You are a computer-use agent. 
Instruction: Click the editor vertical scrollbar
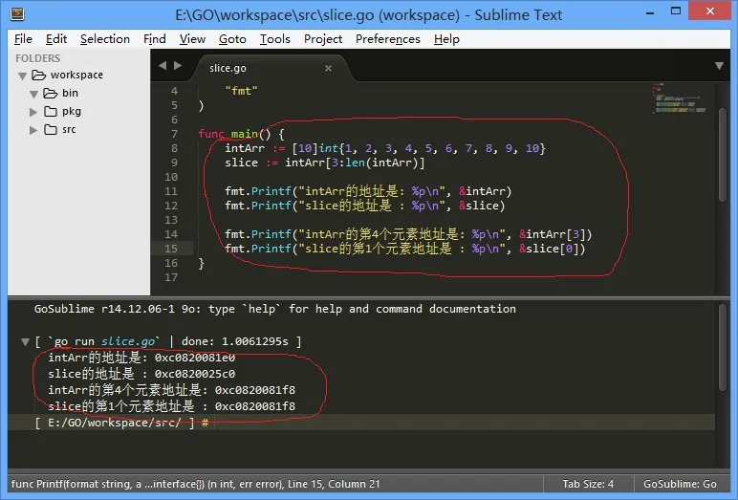click(723, 156)
